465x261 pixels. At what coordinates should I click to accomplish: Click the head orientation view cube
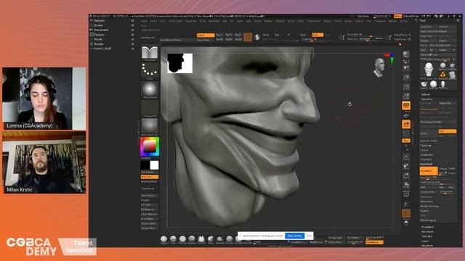(x=379, y=67)
